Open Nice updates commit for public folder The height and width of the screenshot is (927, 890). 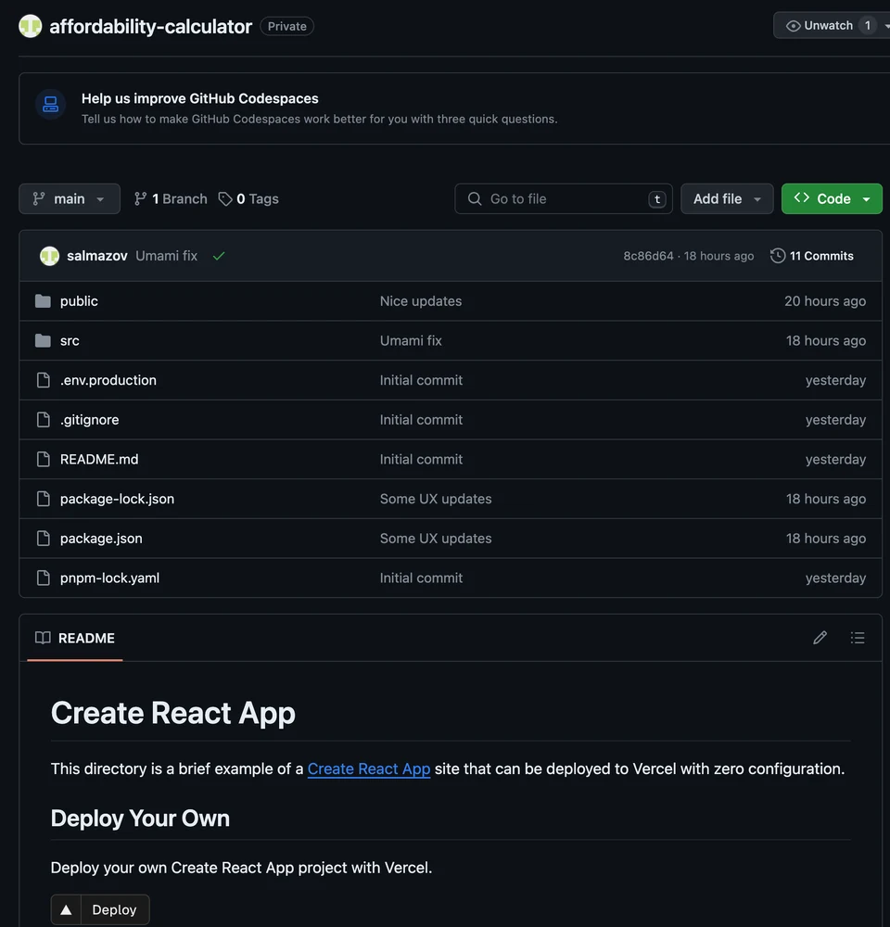pyautogui.click(x=421, y=301)
